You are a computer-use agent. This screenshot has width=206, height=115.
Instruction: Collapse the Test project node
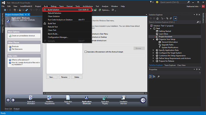click(151, 29)
